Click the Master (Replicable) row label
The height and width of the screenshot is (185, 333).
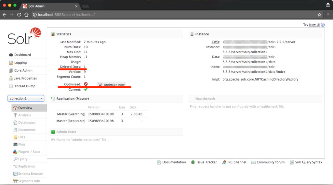point(71,121)
